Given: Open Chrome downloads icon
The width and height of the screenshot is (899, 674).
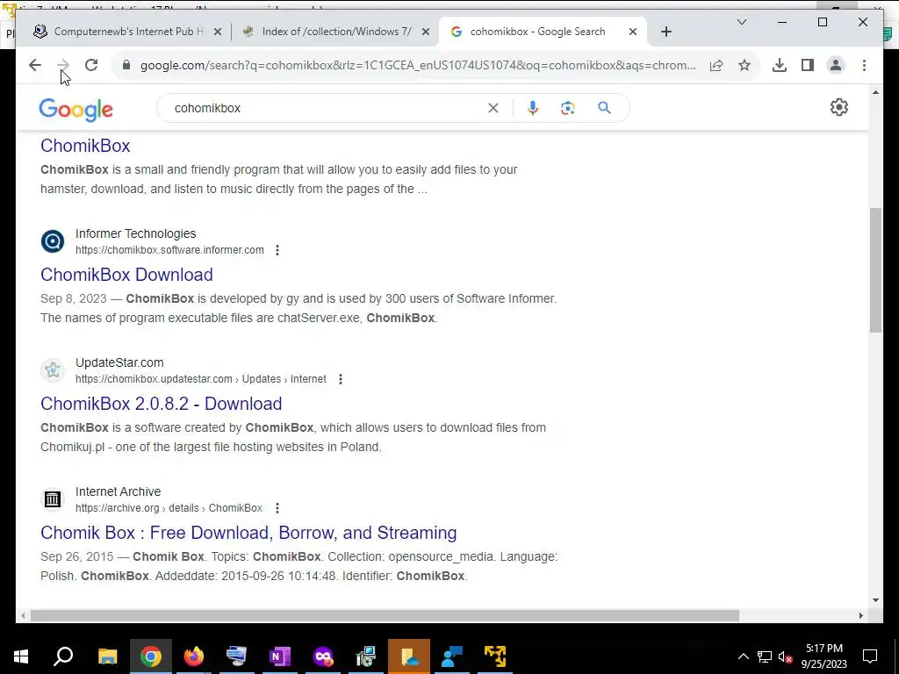Looking at the screenshot, I should point(780,65).
